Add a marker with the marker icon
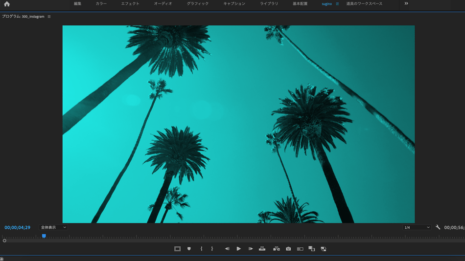465x261 pixels. pos(189,249)
